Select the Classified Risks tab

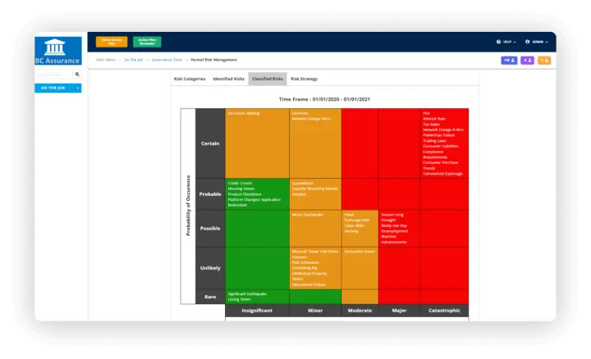pyautogui.click(x=268, y=79)
